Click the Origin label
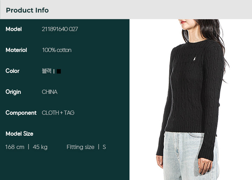 point(13,92)
